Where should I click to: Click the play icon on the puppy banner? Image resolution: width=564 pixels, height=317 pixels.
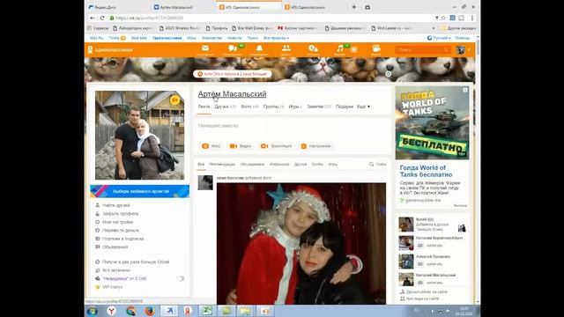pyautogui.click(x=388, y=74)
